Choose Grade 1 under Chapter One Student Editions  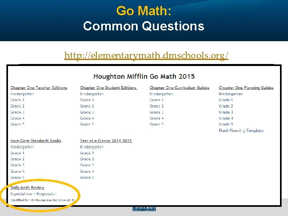click(87, 100)
